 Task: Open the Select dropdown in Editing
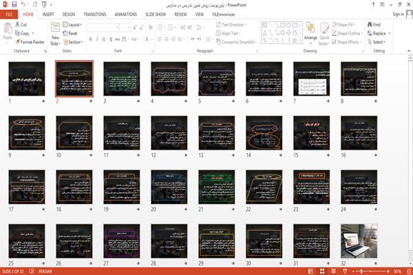point(377,42)
